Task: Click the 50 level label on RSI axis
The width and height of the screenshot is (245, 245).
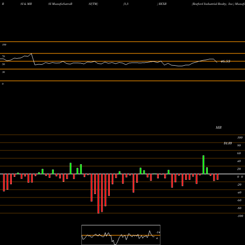Action: click(3, 64)
